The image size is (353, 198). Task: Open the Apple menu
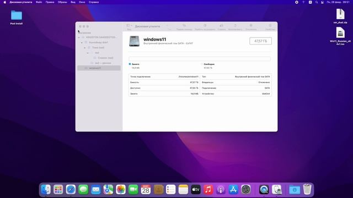(5, 2)
